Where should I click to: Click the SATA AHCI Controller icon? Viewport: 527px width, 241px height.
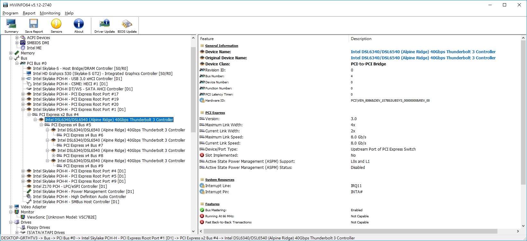coord(29,89)
